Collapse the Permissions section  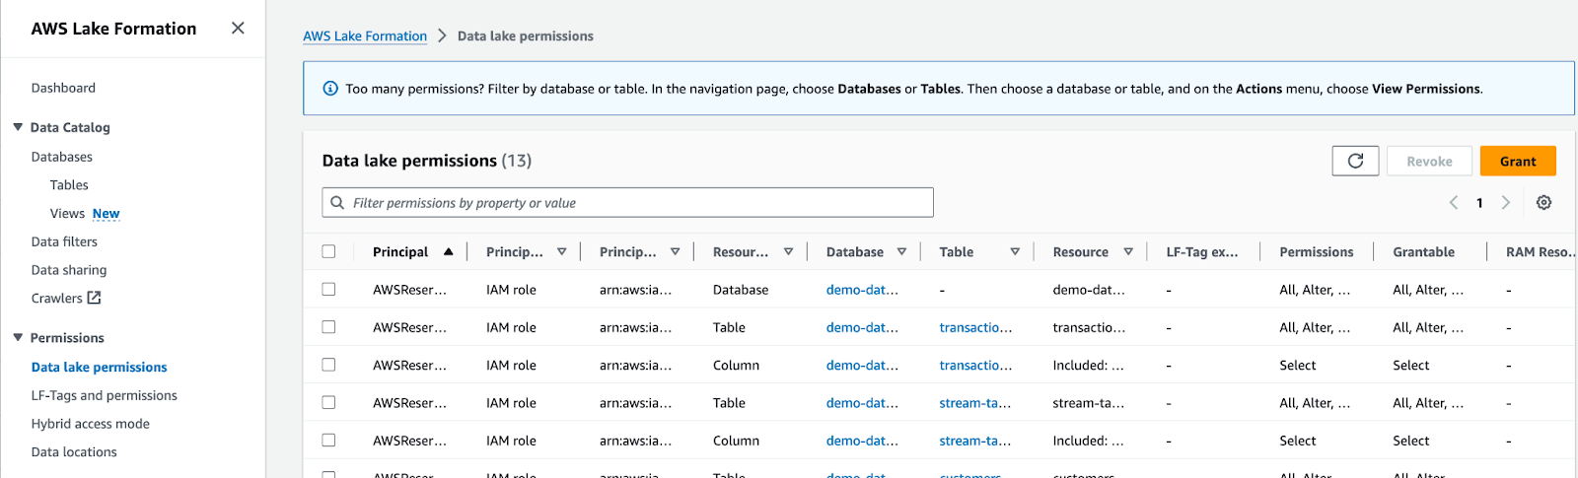(18, 337)
